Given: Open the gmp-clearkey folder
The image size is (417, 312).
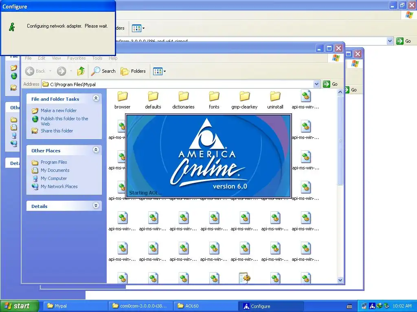Looking at the screenshot, I should pos(244,100).
